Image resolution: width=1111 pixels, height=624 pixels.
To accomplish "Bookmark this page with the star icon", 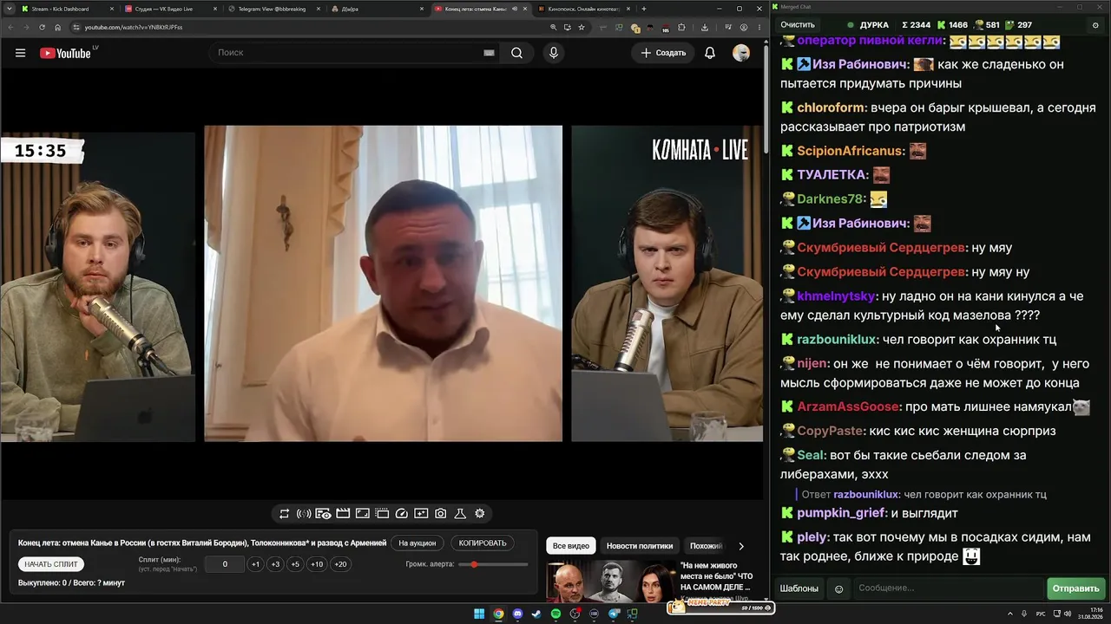I will (x=582, y=27).
